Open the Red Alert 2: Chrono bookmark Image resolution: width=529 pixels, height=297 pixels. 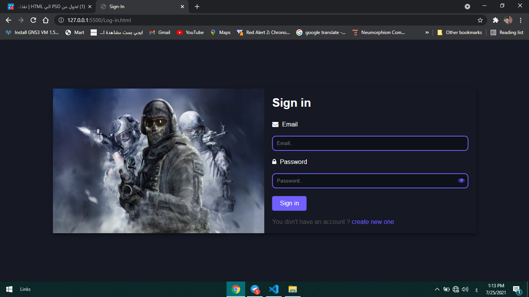263,32
